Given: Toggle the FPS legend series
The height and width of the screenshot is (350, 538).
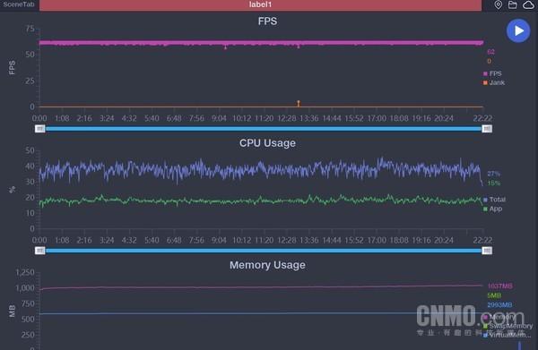Looking at the screenshot, I should (492, 73).
